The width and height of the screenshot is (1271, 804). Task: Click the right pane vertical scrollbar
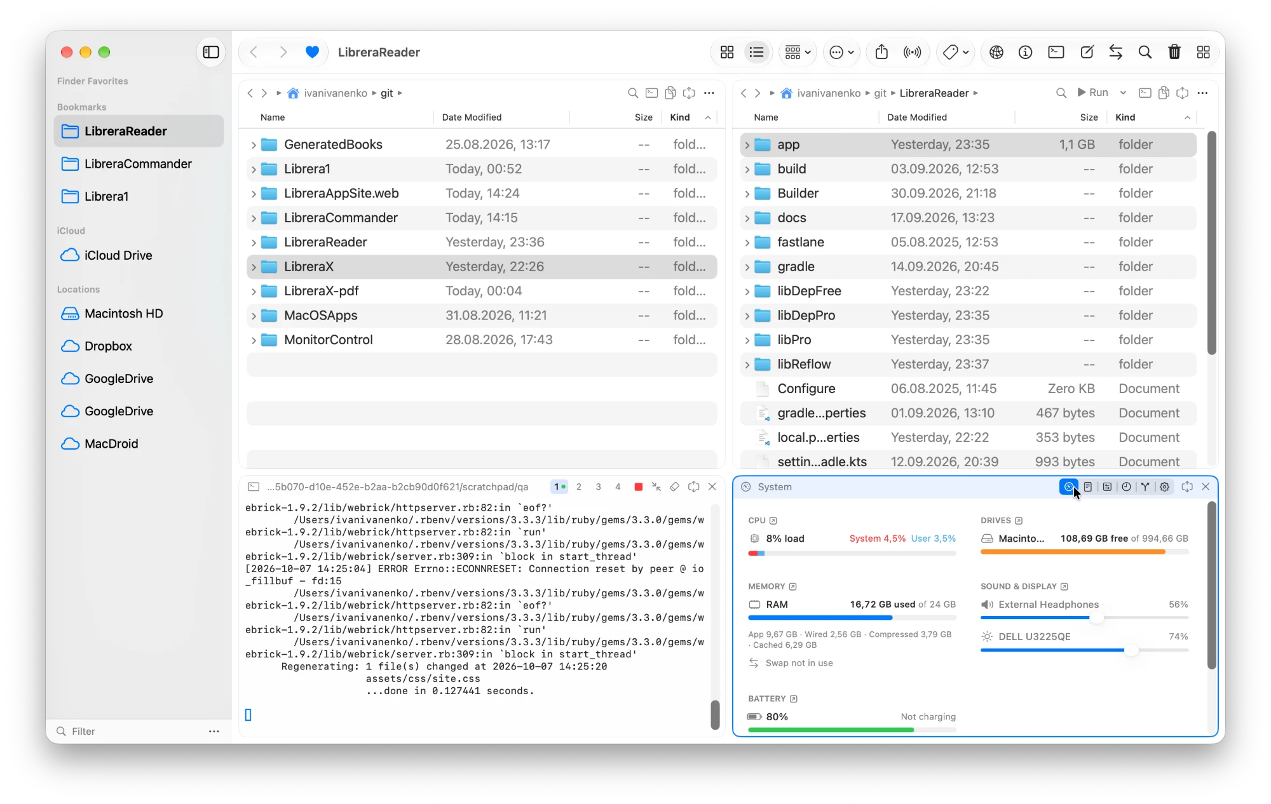1211,243
